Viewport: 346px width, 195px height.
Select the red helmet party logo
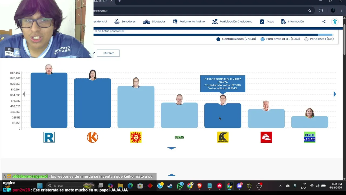click(x=266, y=137)
